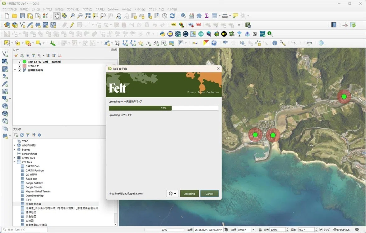Click the Temporal Controller clock icon

pos(164,16)
